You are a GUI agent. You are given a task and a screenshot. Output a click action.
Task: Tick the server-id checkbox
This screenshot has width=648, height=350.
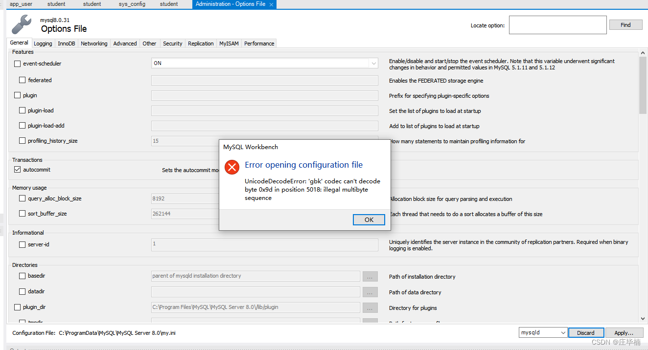[x=23, y=244]
